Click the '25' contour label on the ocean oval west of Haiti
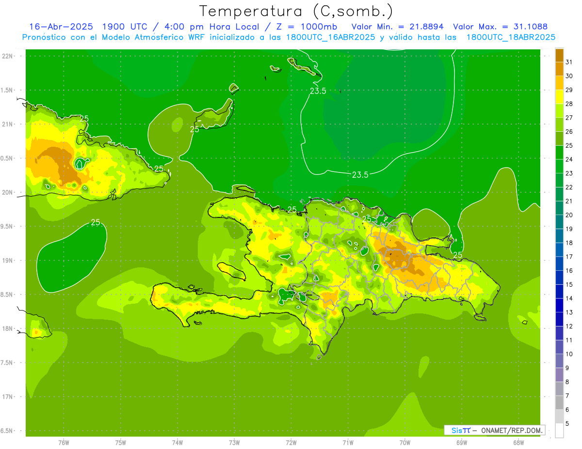Image resolution: width=582 pixels, height=449 pixels. click(96, 222)
